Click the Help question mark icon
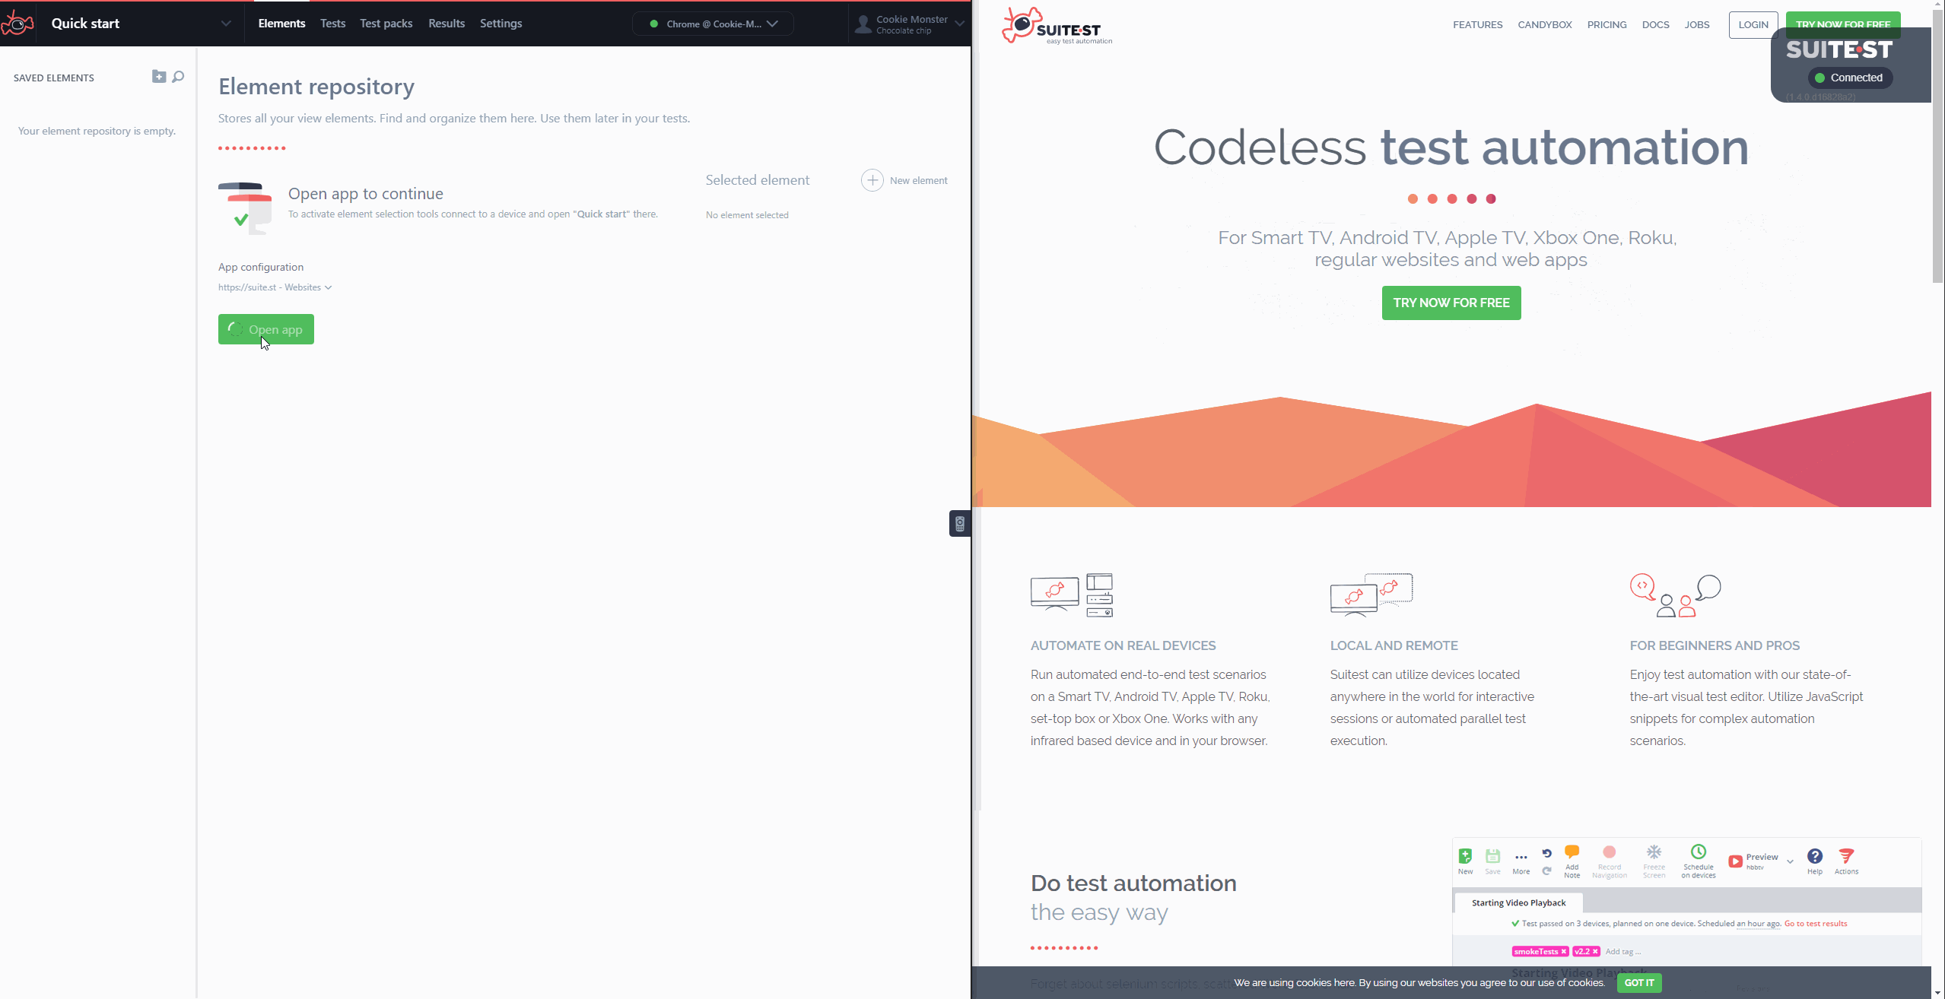This screenshot has width=1945, height=999. [x=1814, y=856]
